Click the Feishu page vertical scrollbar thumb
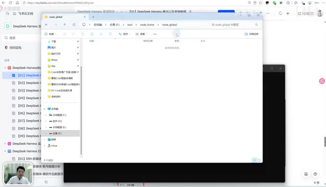The height and width of the screenshot is (187, 326). click(325, 142)
